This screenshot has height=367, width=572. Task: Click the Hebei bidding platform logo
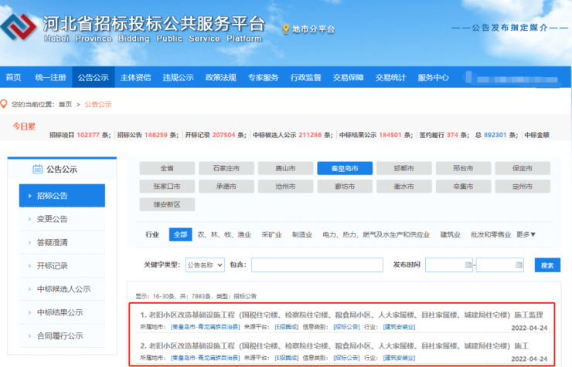[23, 29]
